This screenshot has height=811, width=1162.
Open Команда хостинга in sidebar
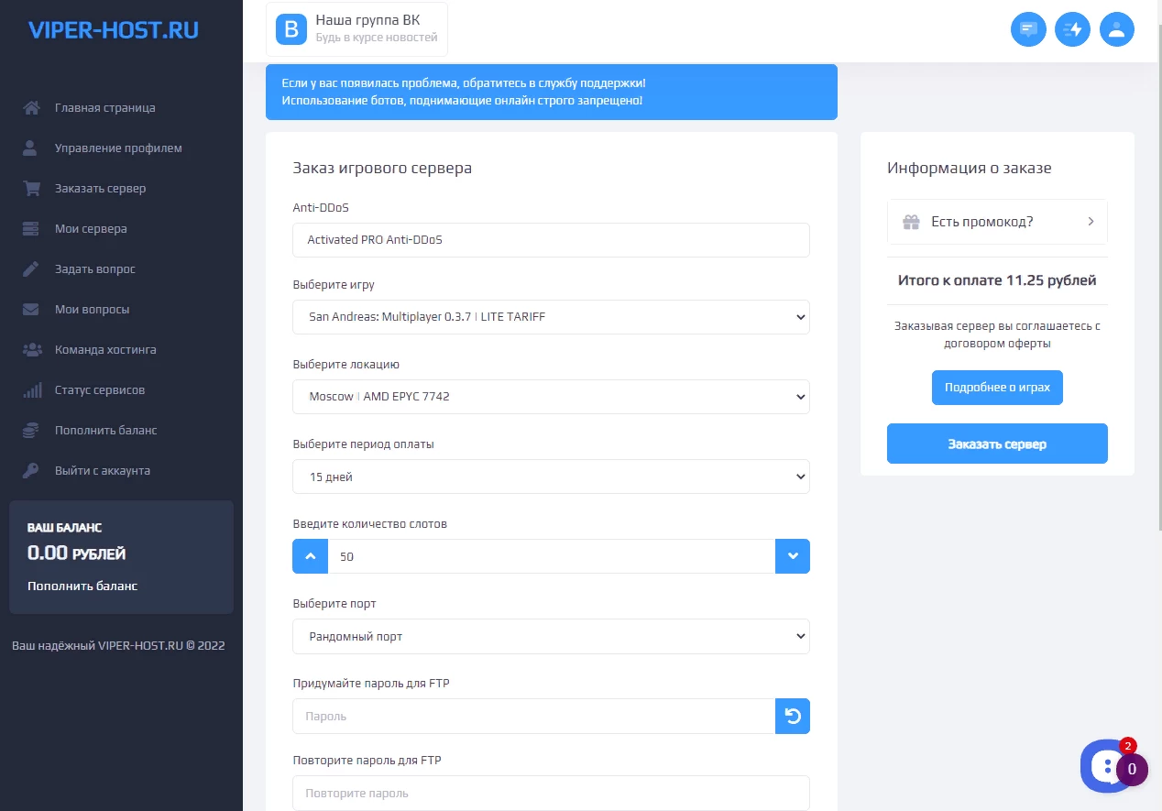pyautogui.click(x=105, y=350)
